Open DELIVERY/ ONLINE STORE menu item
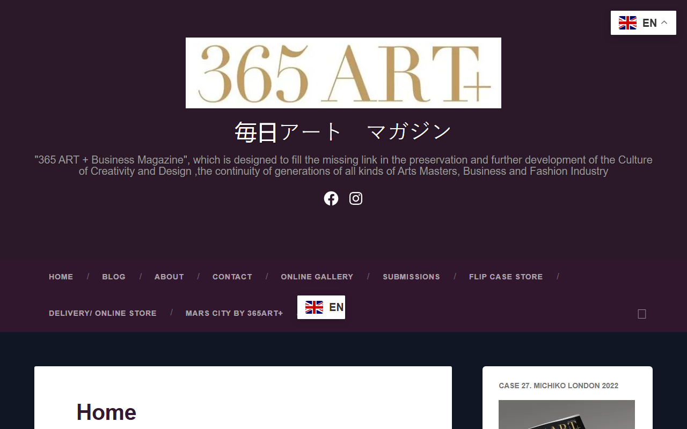 tap(103, 313)
